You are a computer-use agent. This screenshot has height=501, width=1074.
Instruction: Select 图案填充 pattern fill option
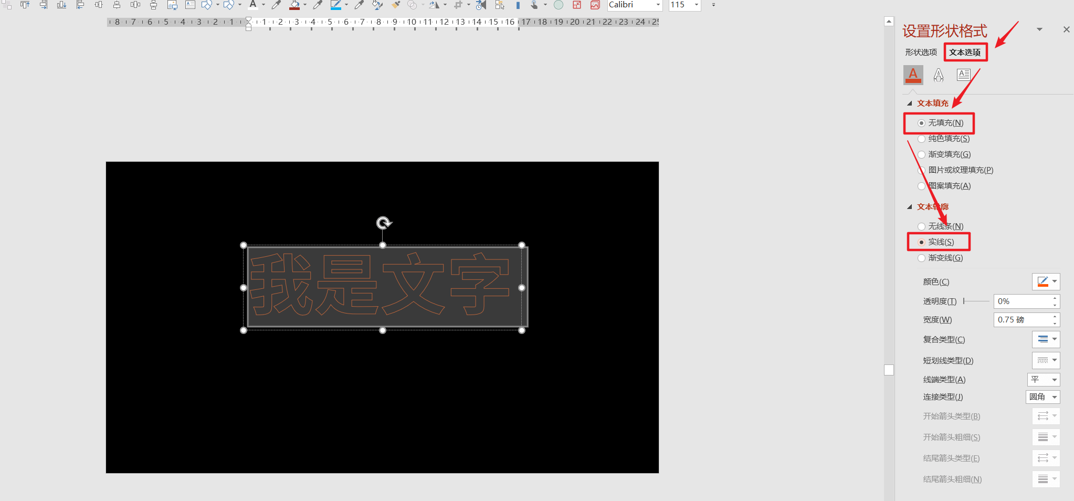coord(944,186)
